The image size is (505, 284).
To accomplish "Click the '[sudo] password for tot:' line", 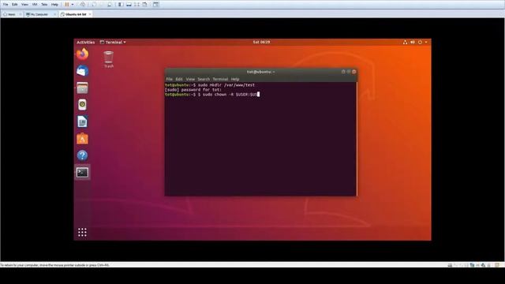I will [193, 90].
